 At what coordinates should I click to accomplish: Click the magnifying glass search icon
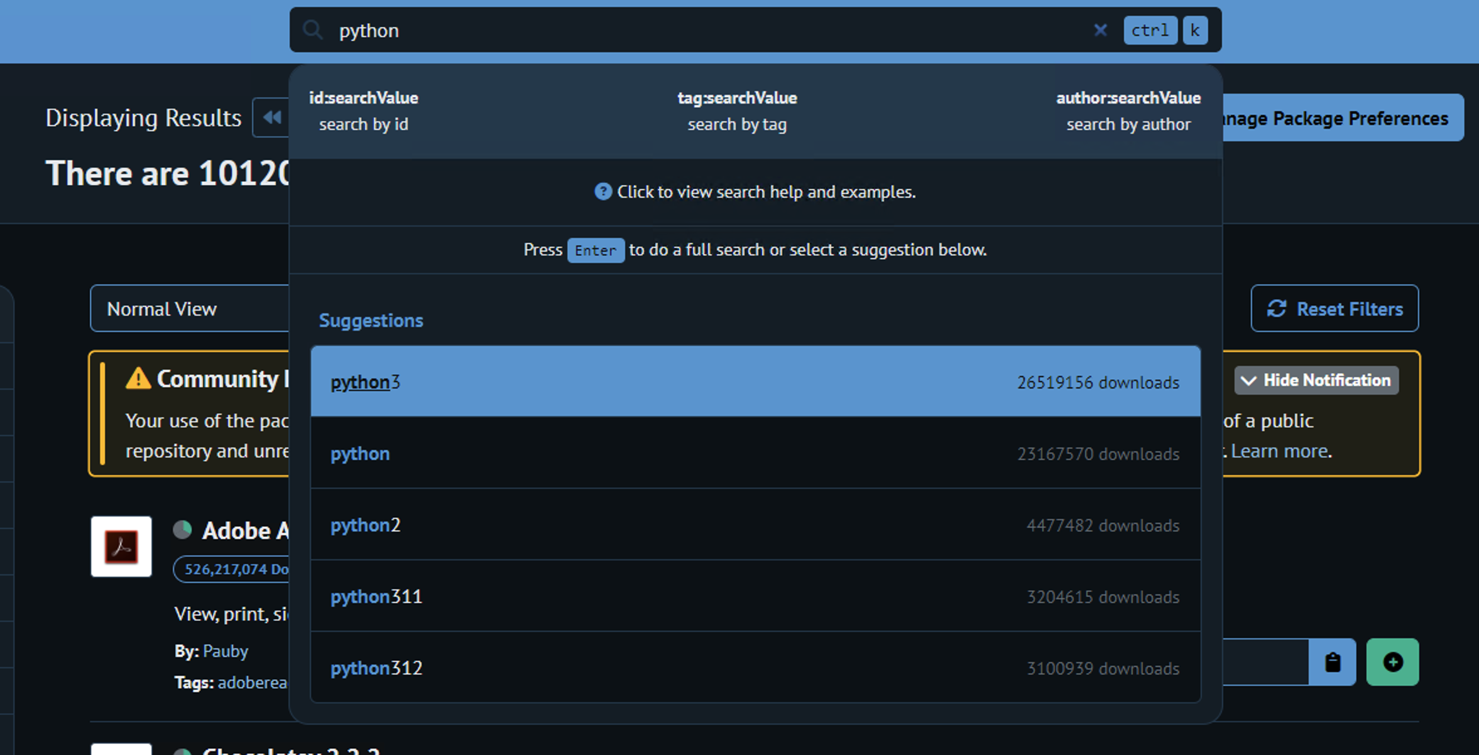(x=312, y=29)
